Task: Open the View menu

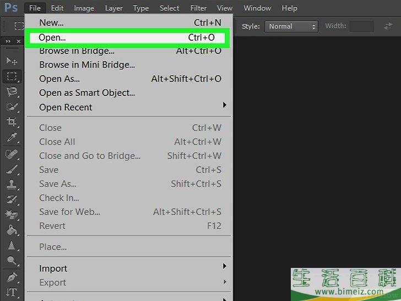Action: click(x=225, y=8)
